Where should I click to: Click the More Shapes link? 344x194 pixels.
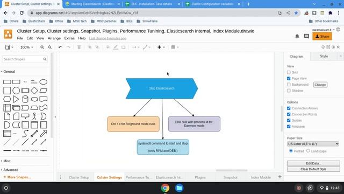[17, 177]
